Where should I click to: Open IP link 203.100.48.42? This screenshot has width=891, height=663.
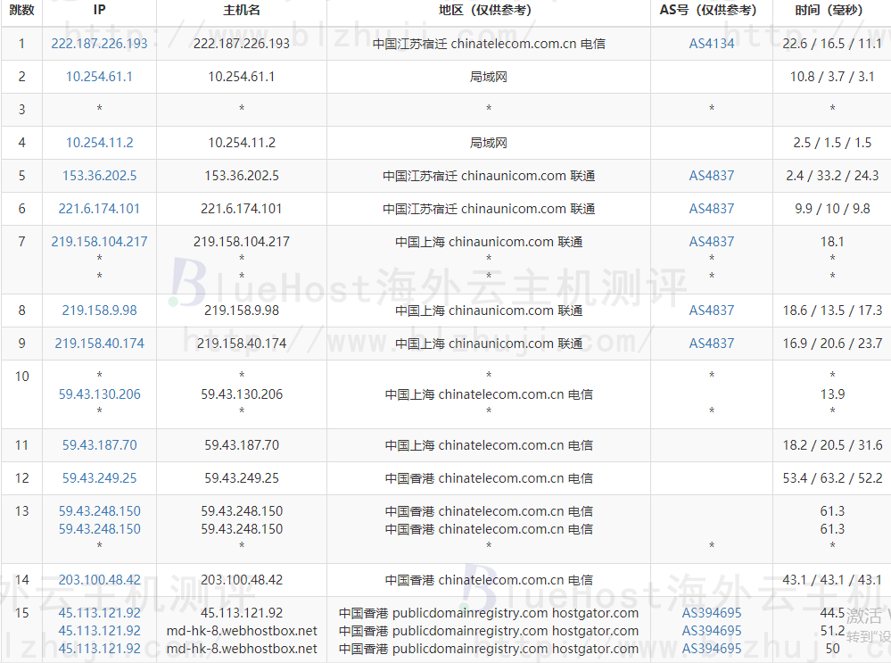click(99, 579)
